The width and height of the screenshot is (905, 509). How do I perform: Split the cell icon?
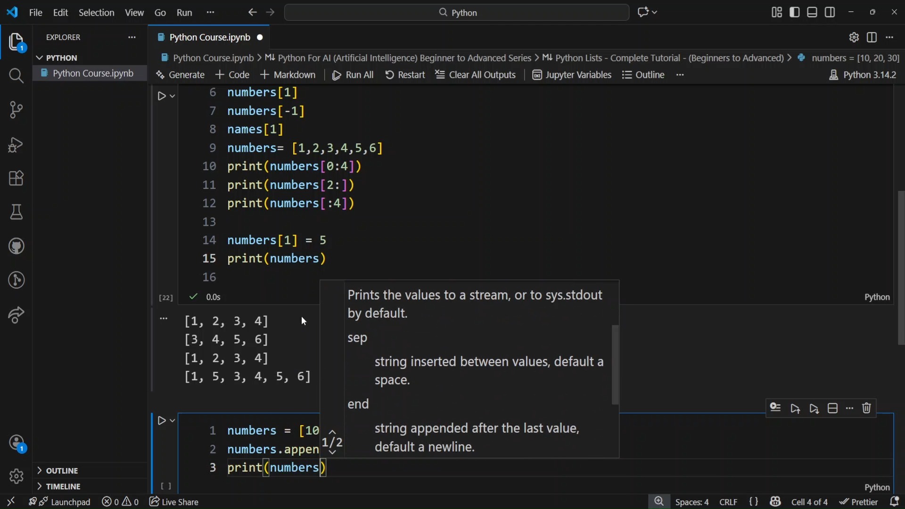point(833,409)
